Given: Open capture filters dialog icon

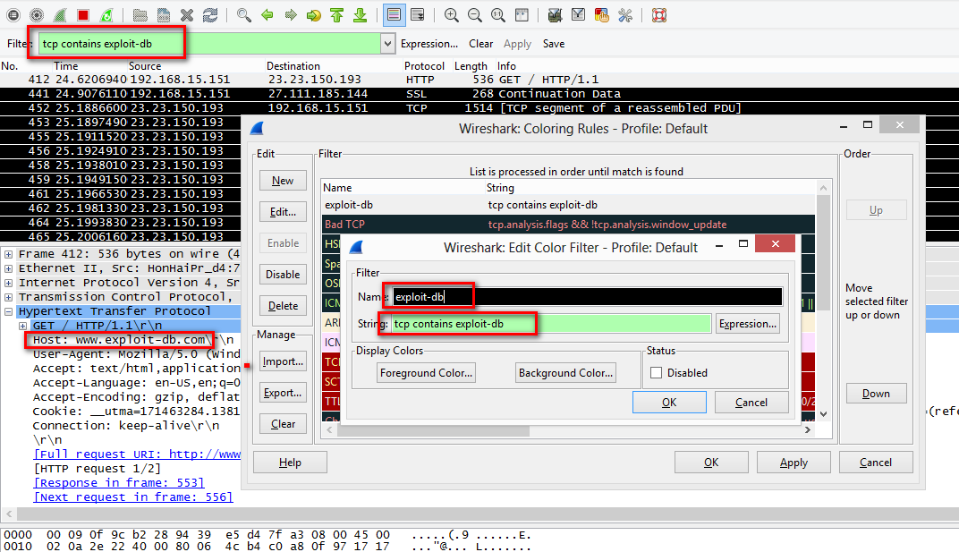Looking at the screenshot, I should point(555,15).
